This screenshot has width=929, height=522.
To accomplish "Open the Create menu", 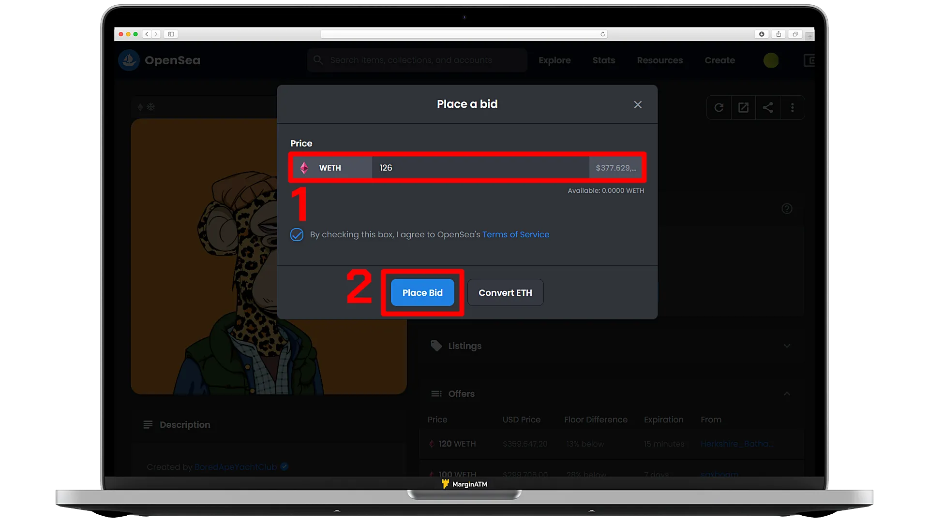I will click(x=719, y=60).
